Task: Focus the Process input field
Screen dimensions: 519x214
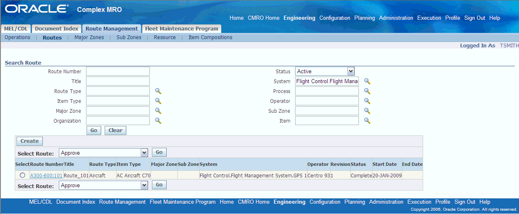Action: [327, 91]
